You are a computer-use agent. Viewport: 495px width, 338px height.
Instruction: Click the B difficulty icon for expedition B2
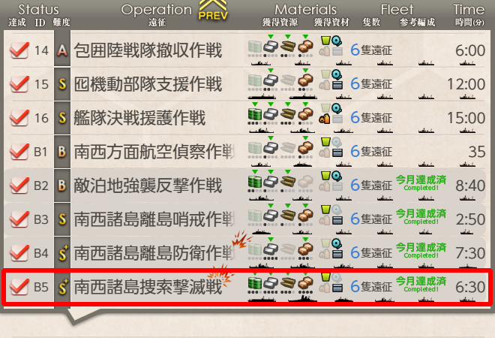pyautogui.click(x=62, y=186)
